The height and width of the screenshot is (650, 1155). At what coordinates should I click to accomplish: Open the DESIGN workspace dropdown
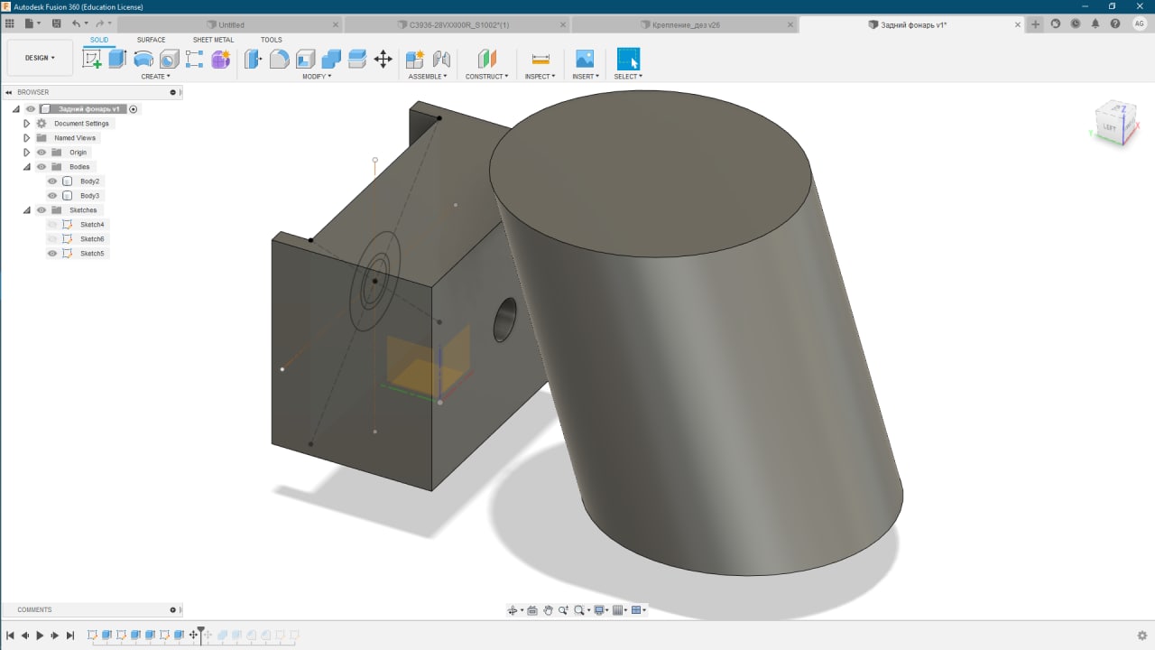tap(40, 58)
